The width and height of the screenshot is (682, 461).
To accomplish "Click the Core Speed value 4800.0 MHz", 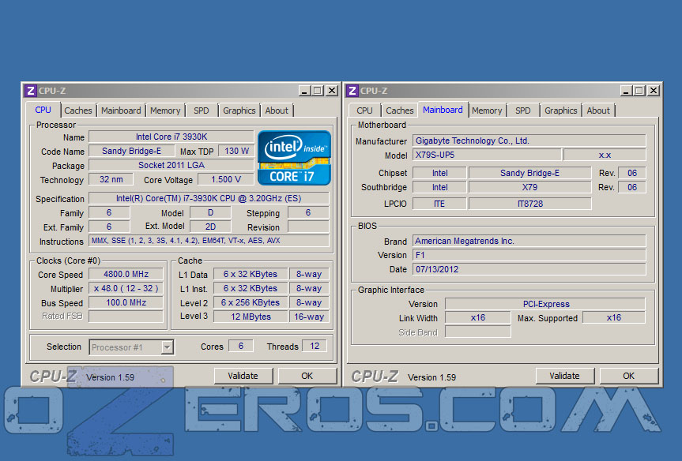I will pos(126,274).
